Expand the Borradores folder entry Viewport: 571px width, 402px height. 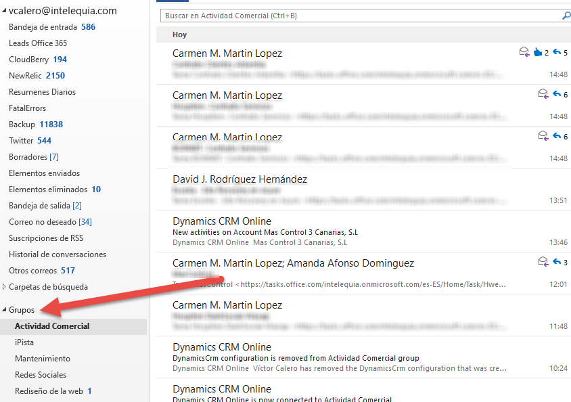pyautogui.click(x=32, y=156)
